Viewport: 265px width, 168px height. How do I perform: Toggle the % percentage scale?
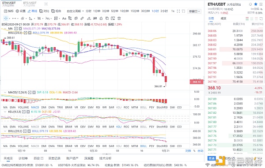point(194,151)
